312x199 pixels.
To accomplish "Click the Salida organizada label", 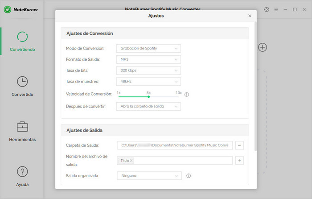I will (x=82, y=176).
